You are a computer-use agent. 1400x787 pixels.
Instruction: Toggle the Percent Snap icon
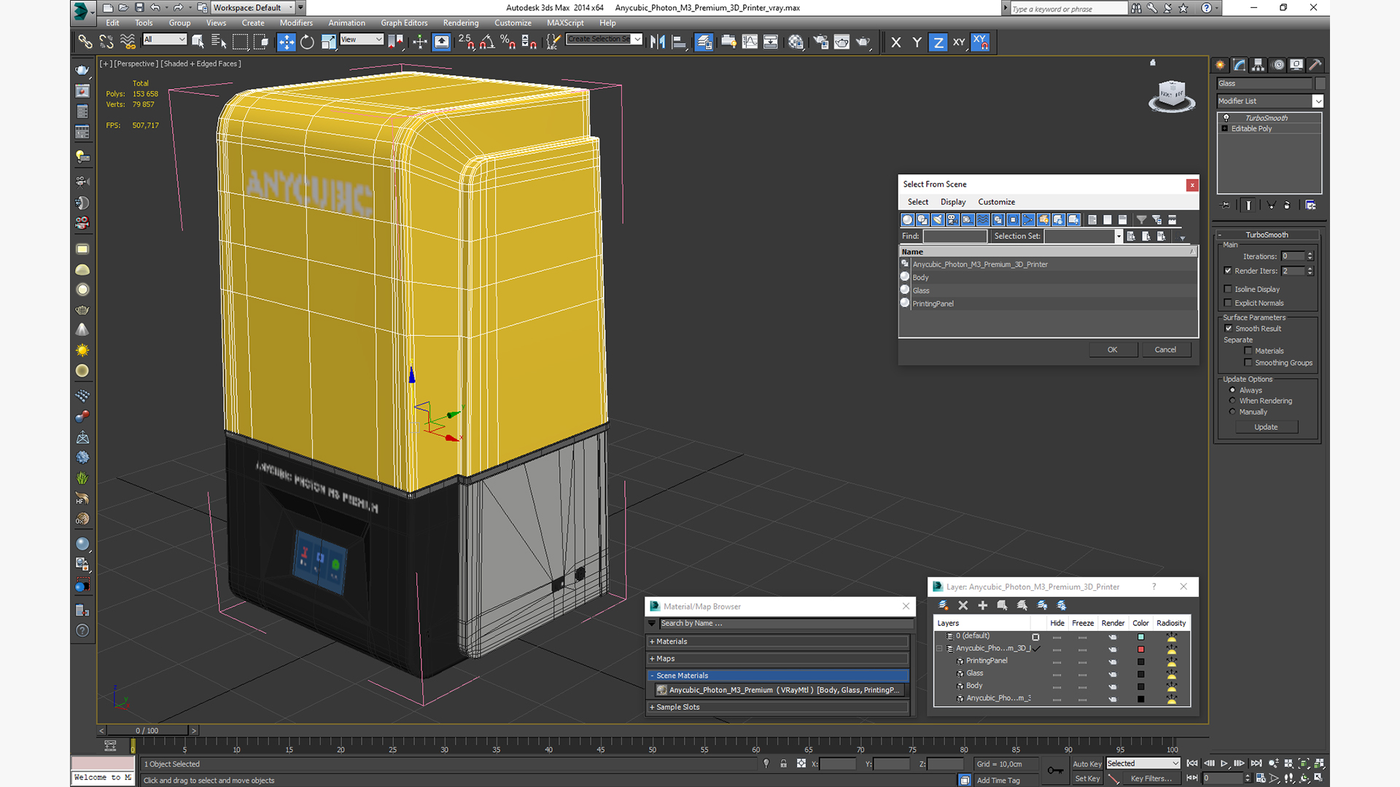click(x=508, y=42)
